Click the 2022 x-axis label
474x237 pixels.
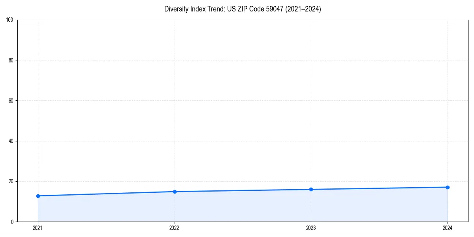pyautogui.click(x=174, y=228)
